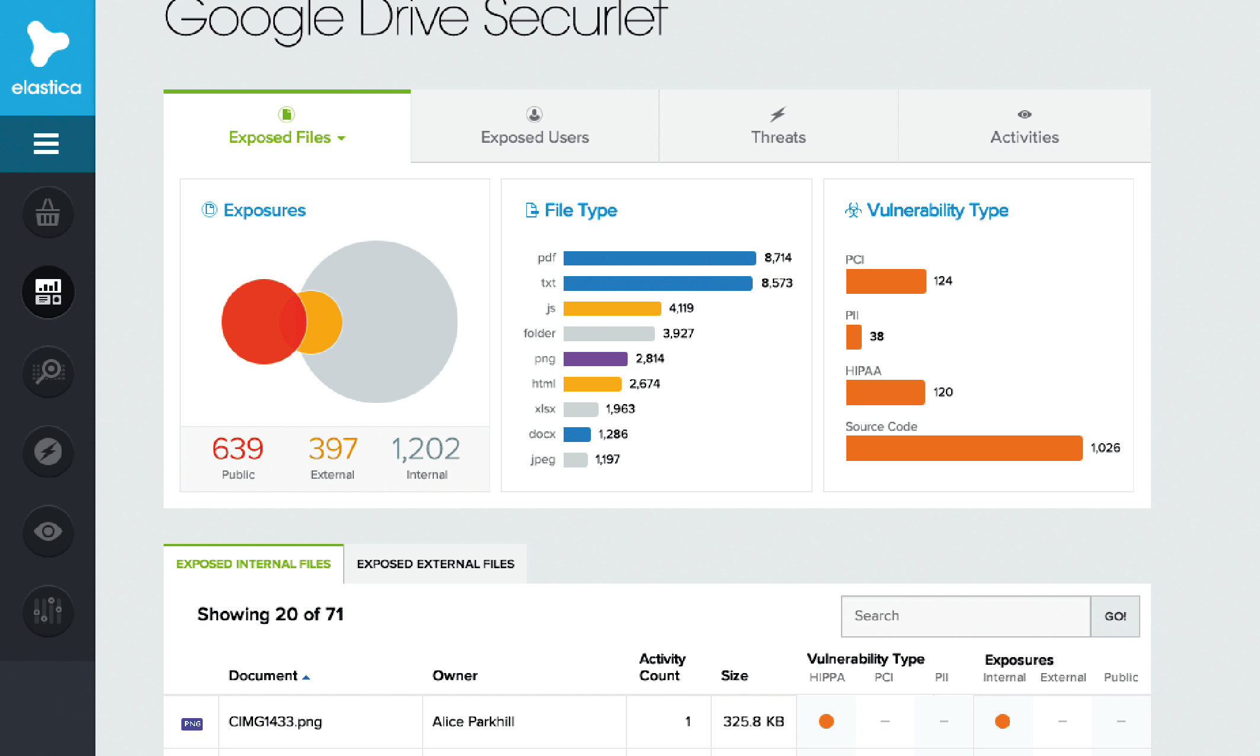This screenshot has width=1260, height=756.
Task: Click the Showing 20 of 71 text
Action: (270, 614)
